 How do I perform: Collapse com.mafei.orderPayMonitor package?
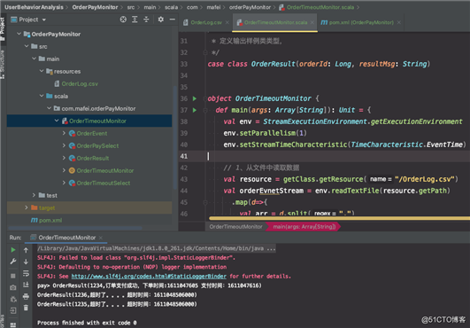[x=49, y=108]
